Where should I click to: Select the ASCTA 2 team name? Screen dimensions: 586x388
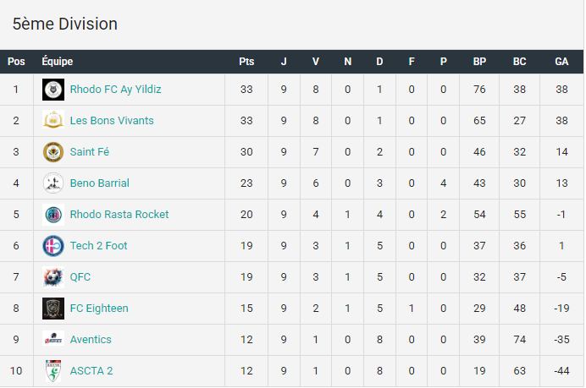click(91, 371)
